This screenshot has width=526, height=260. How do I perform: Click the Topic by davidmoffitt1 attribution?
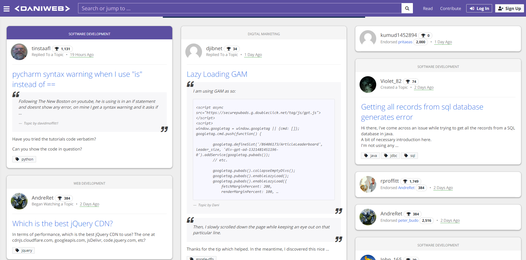(41, 123)
